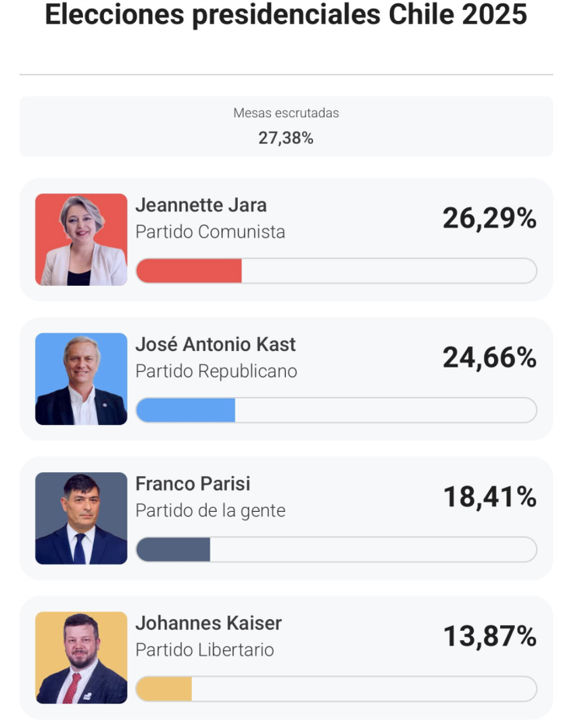This screenshot has height=727, width=567.
Task: Select the José Antonio Kast name
Action: click(216, 344)
